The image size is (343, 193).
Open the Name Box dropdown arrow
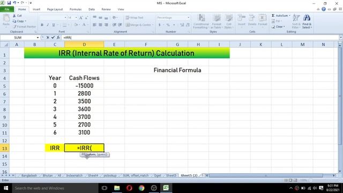pos(38,38)
